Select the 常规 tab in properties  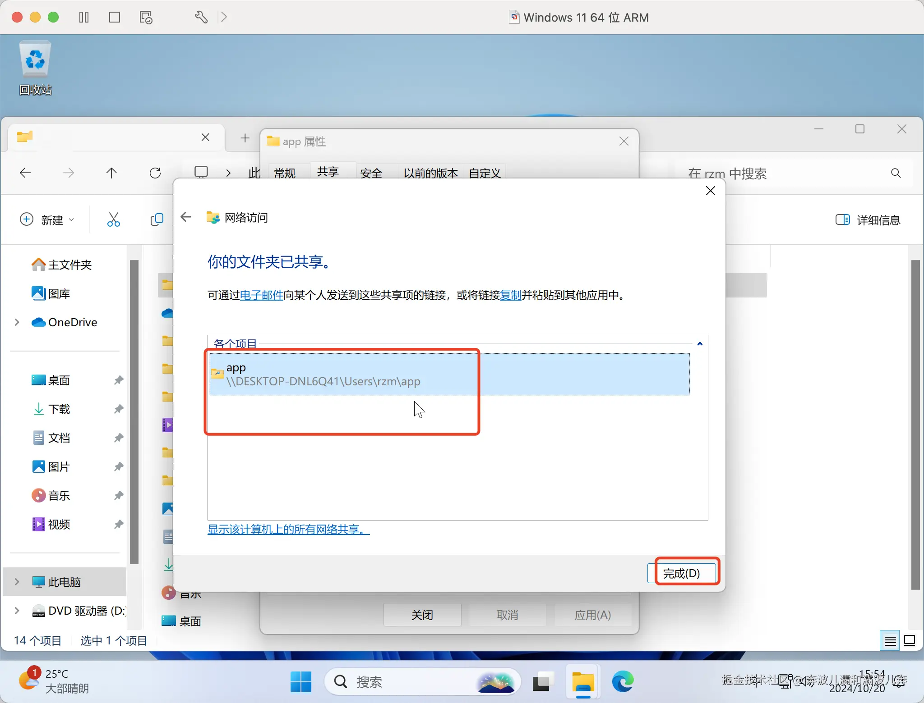tap(285, 173)
